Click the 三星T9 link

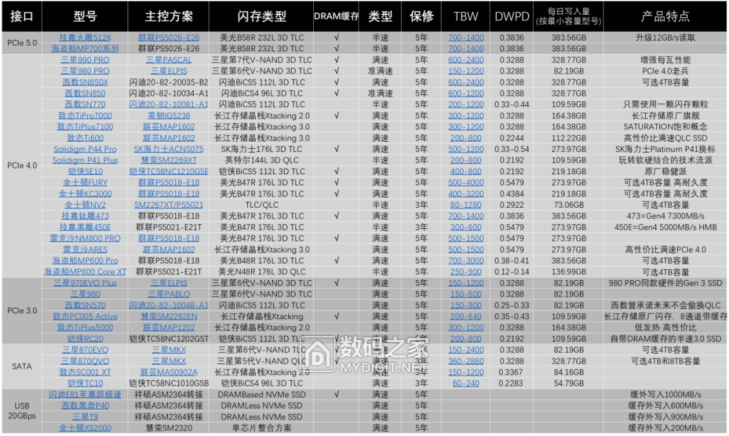85,417
